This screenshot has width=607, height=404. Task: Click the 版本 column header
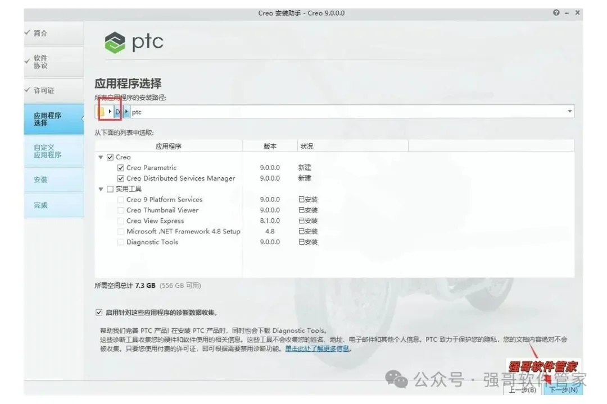point(270,146)
